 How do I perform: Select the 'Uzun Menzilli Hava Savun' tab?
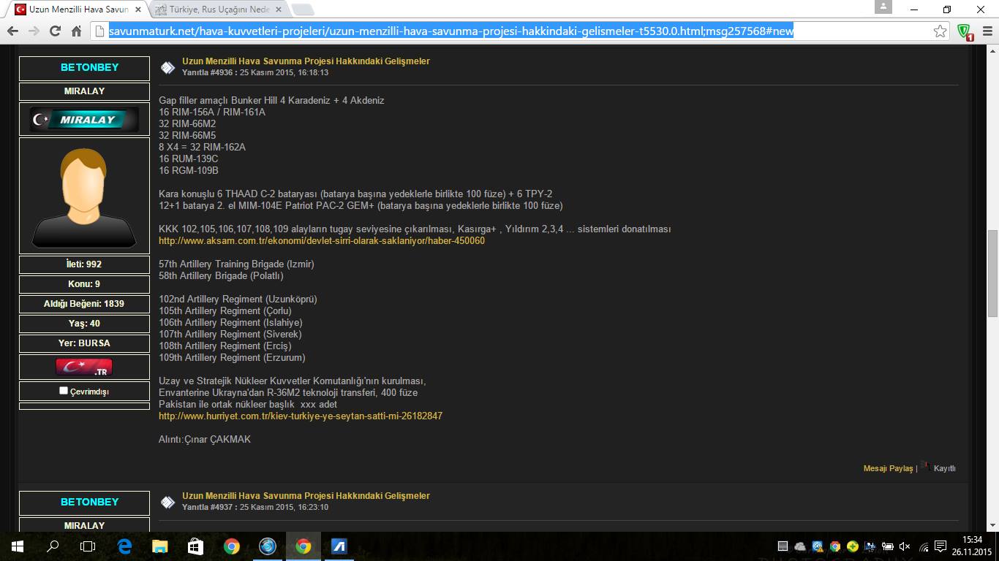(x=78, y=9)
